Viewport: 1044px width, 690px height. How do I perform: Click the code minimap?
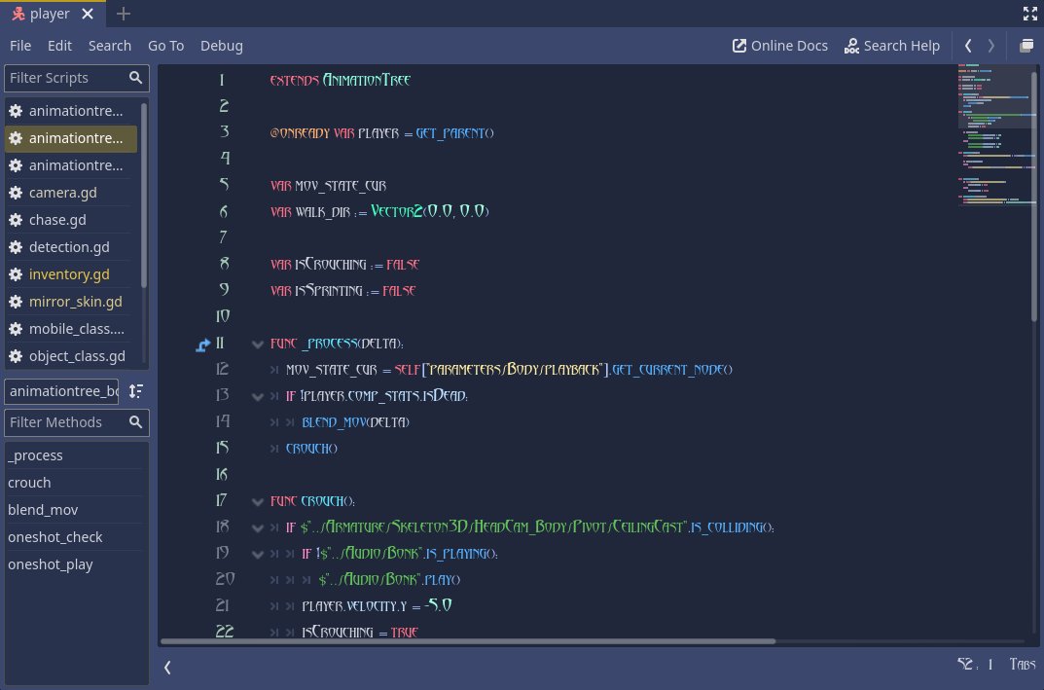994,135
